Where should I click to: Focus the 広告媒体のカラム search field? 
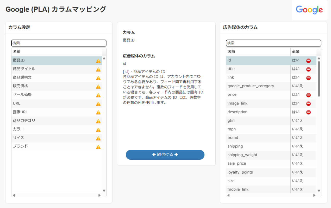click(x=274, y=43)
